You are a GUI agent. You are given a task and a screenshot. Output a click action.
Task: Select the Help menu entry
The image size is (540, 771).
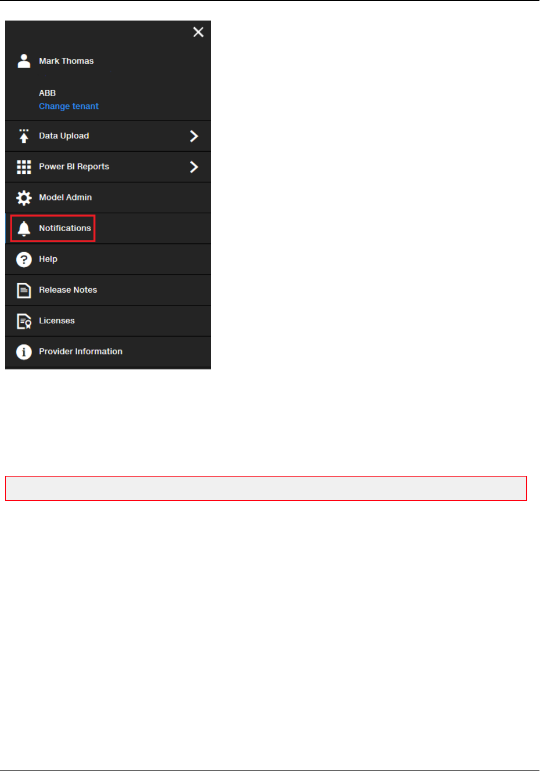[x=108, y=259]
